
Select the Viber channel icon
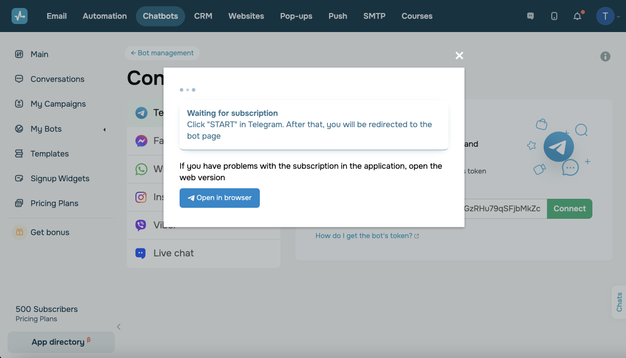tap(141, 225)
